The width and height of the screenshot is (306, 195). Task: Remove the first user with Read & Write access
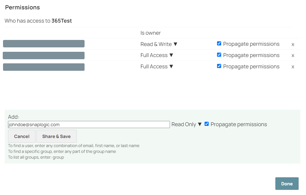click(293, 44)
